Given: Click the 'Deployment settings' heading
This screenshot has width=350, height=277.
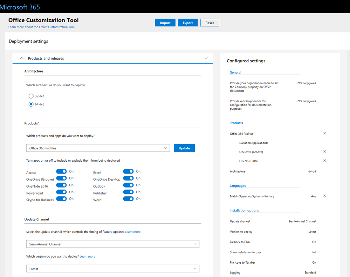Looking at the screenshot, I should 28,41.
